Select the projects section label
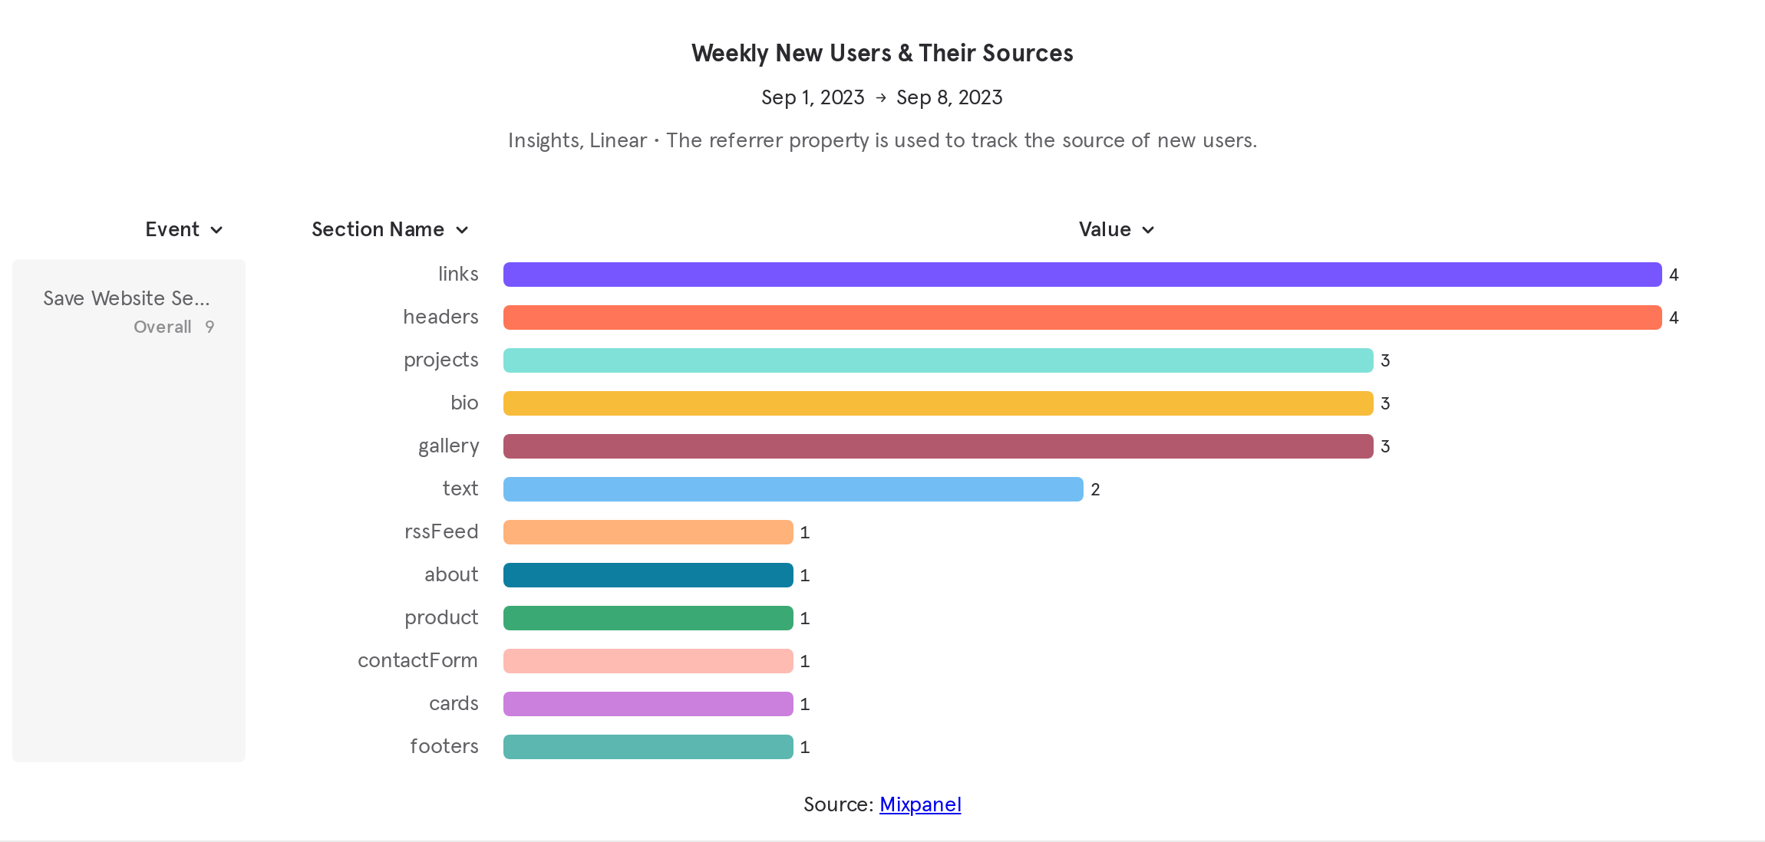 click(440, 360)
